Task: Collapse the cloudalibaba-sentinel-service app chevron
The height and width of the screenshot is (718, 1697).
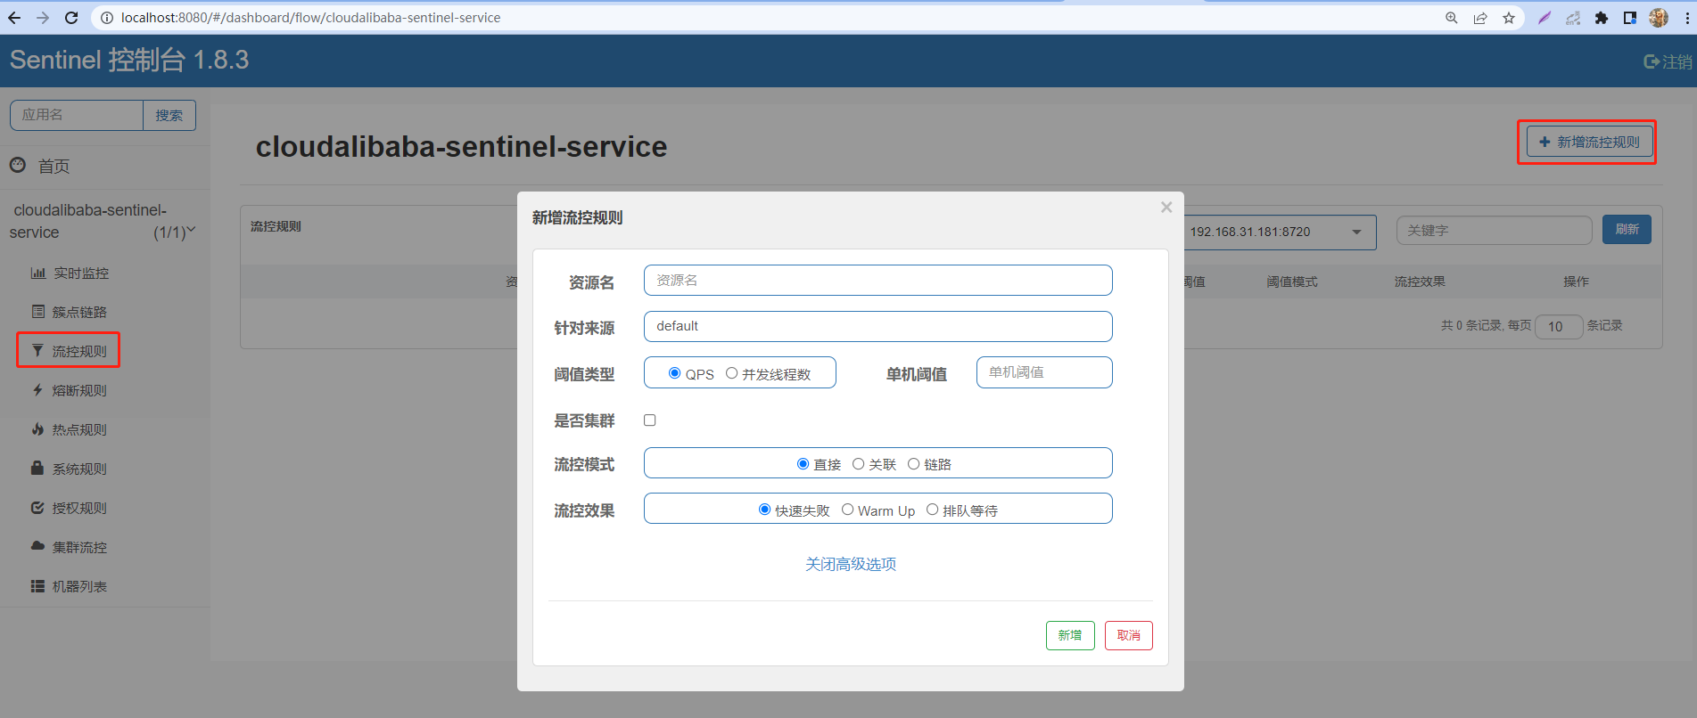Action: tap(191, 231)
